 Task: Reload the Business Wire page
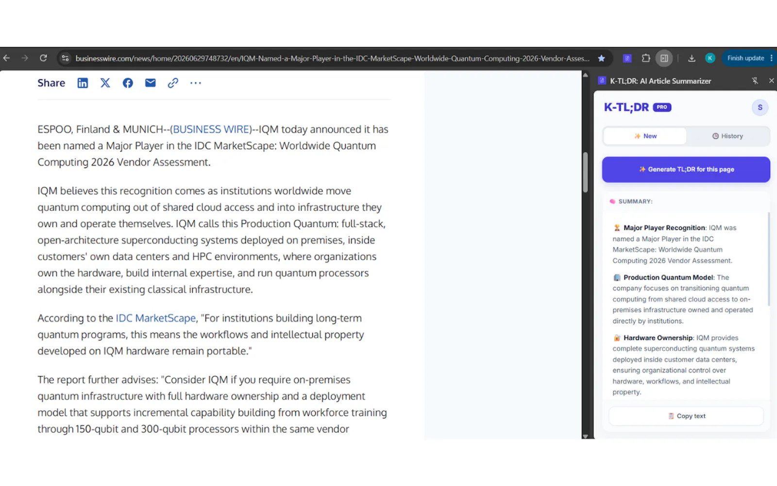tap(43, 58)
